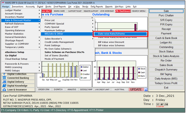Image resolution: width=186 pixels, height=113 pixels.
Task: Click the picture icon beside UPDATE
Action: pyautogui.click(x=146, y=89)
